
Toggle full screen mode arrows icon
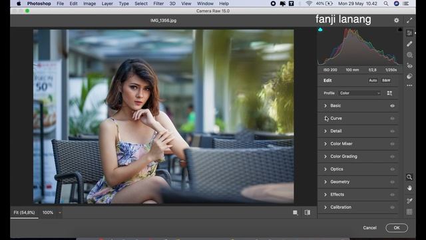click(x=409, y=21)
